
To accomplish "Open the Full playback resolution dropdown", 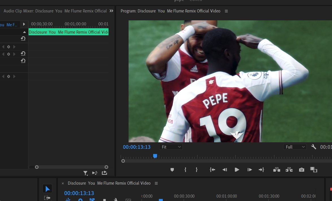I will pyautogui.click(x=295, y=147).
